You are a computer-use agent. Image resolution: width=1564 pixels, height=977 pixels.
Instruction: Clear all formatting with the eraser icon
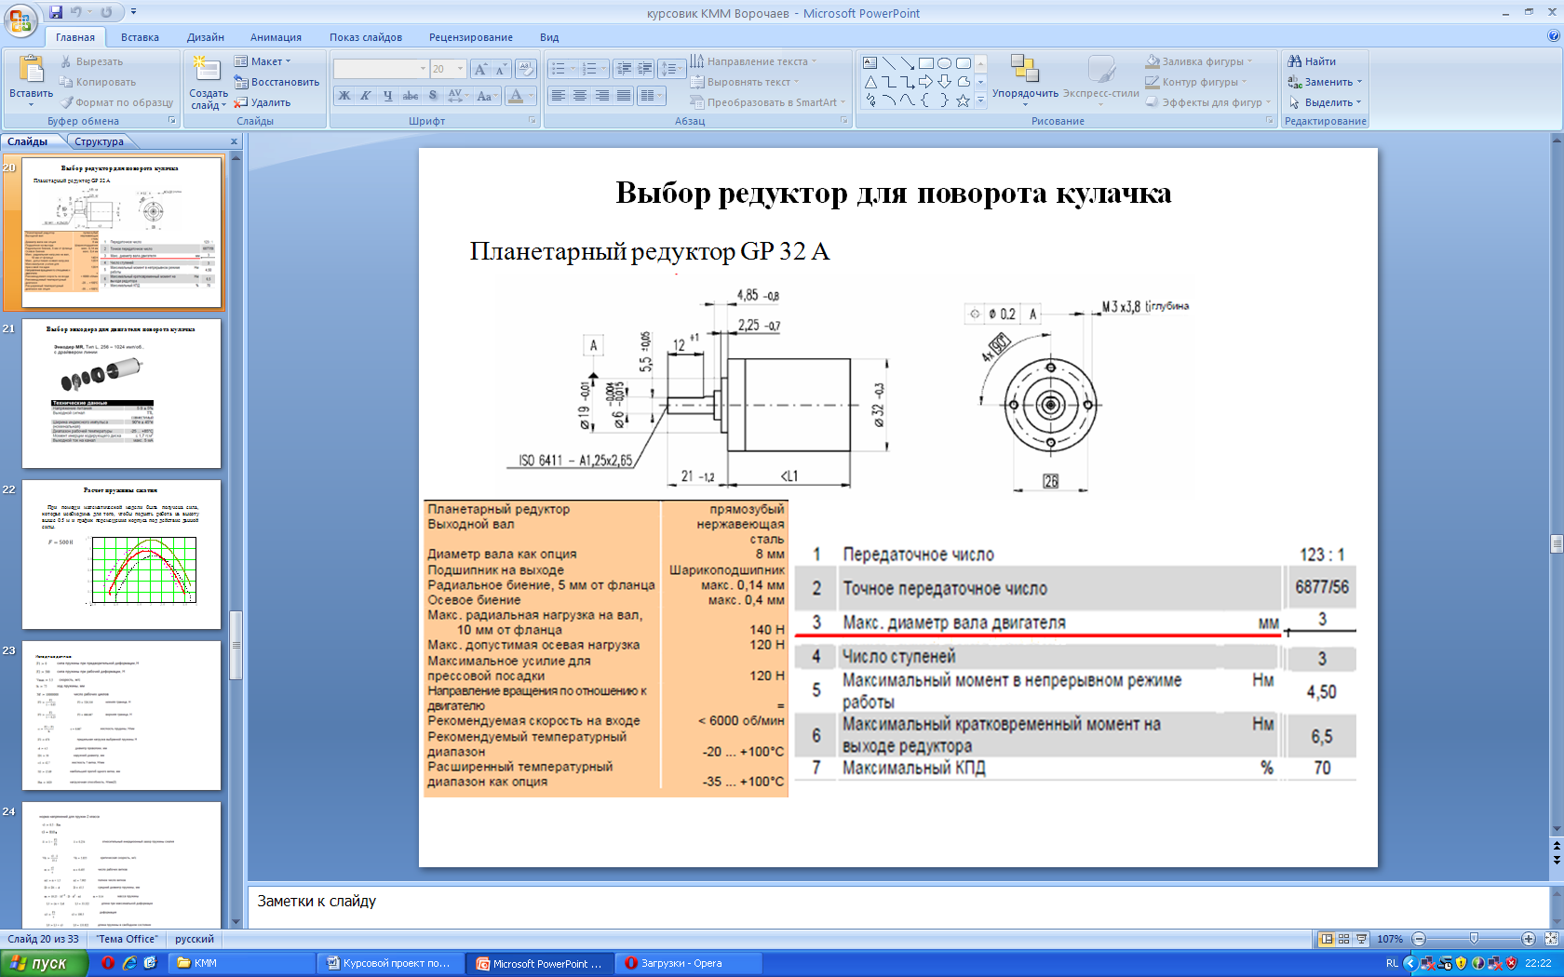point(526,69)
